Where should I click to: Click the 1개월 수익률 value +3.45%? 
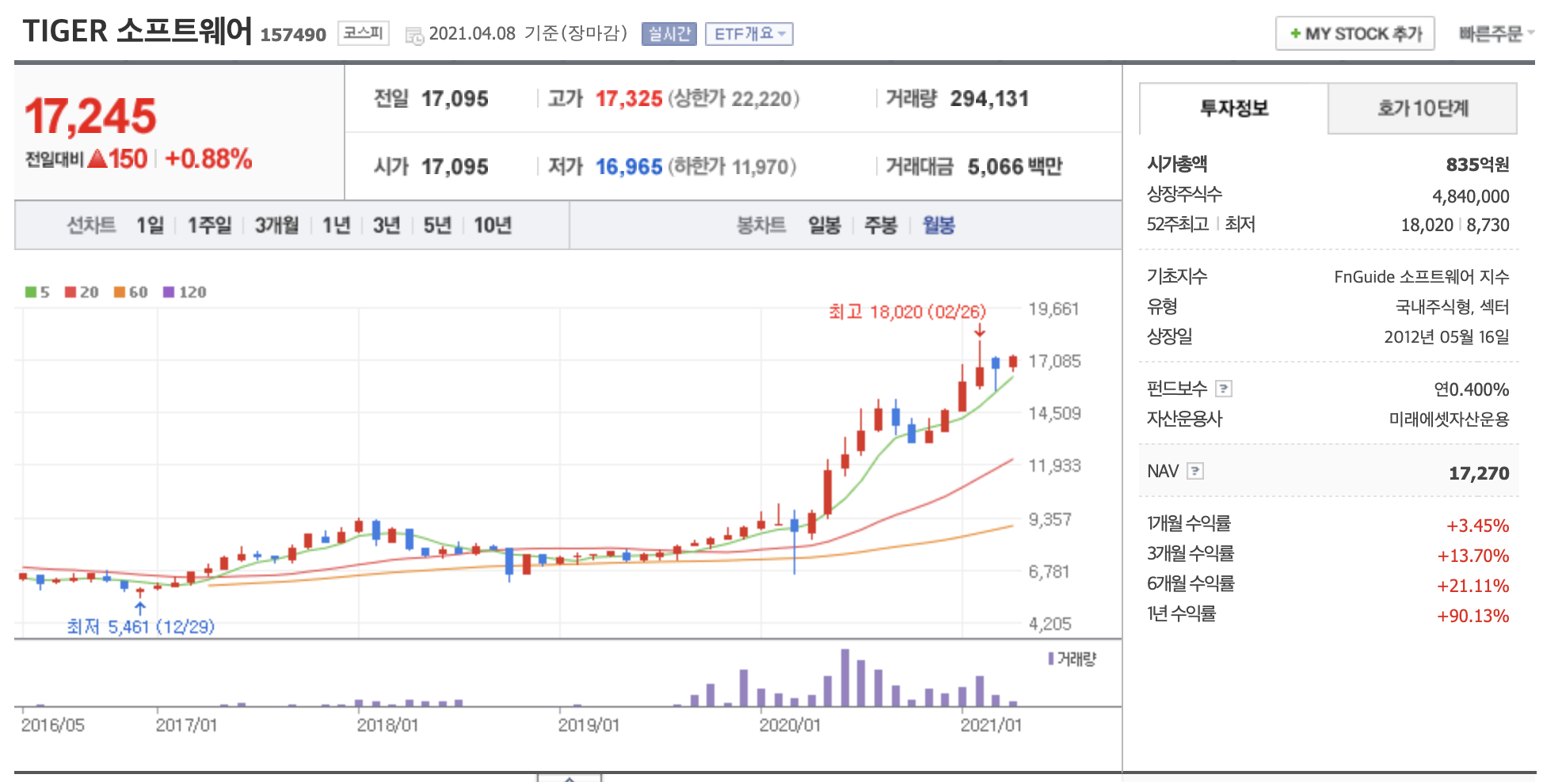(x=1477, y=526)
